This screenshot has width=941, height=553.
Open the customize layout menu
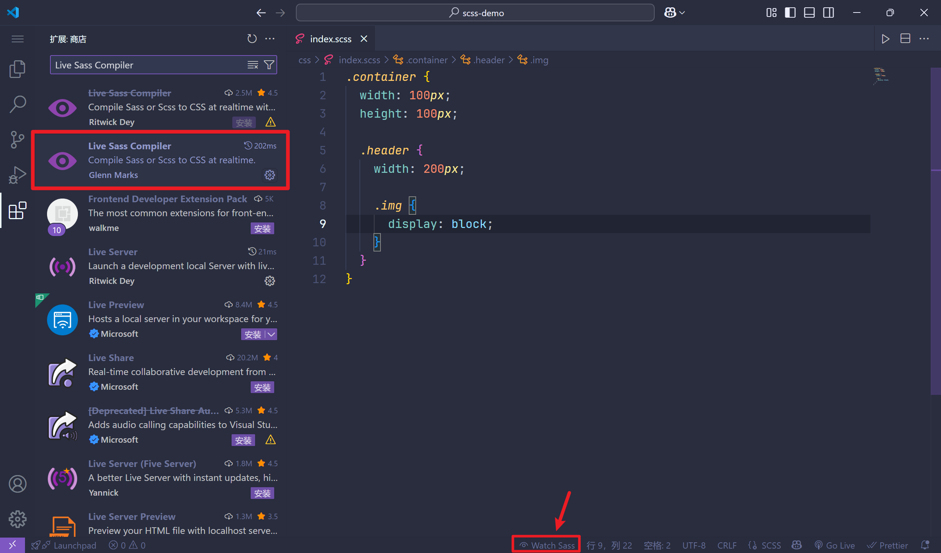771,13
